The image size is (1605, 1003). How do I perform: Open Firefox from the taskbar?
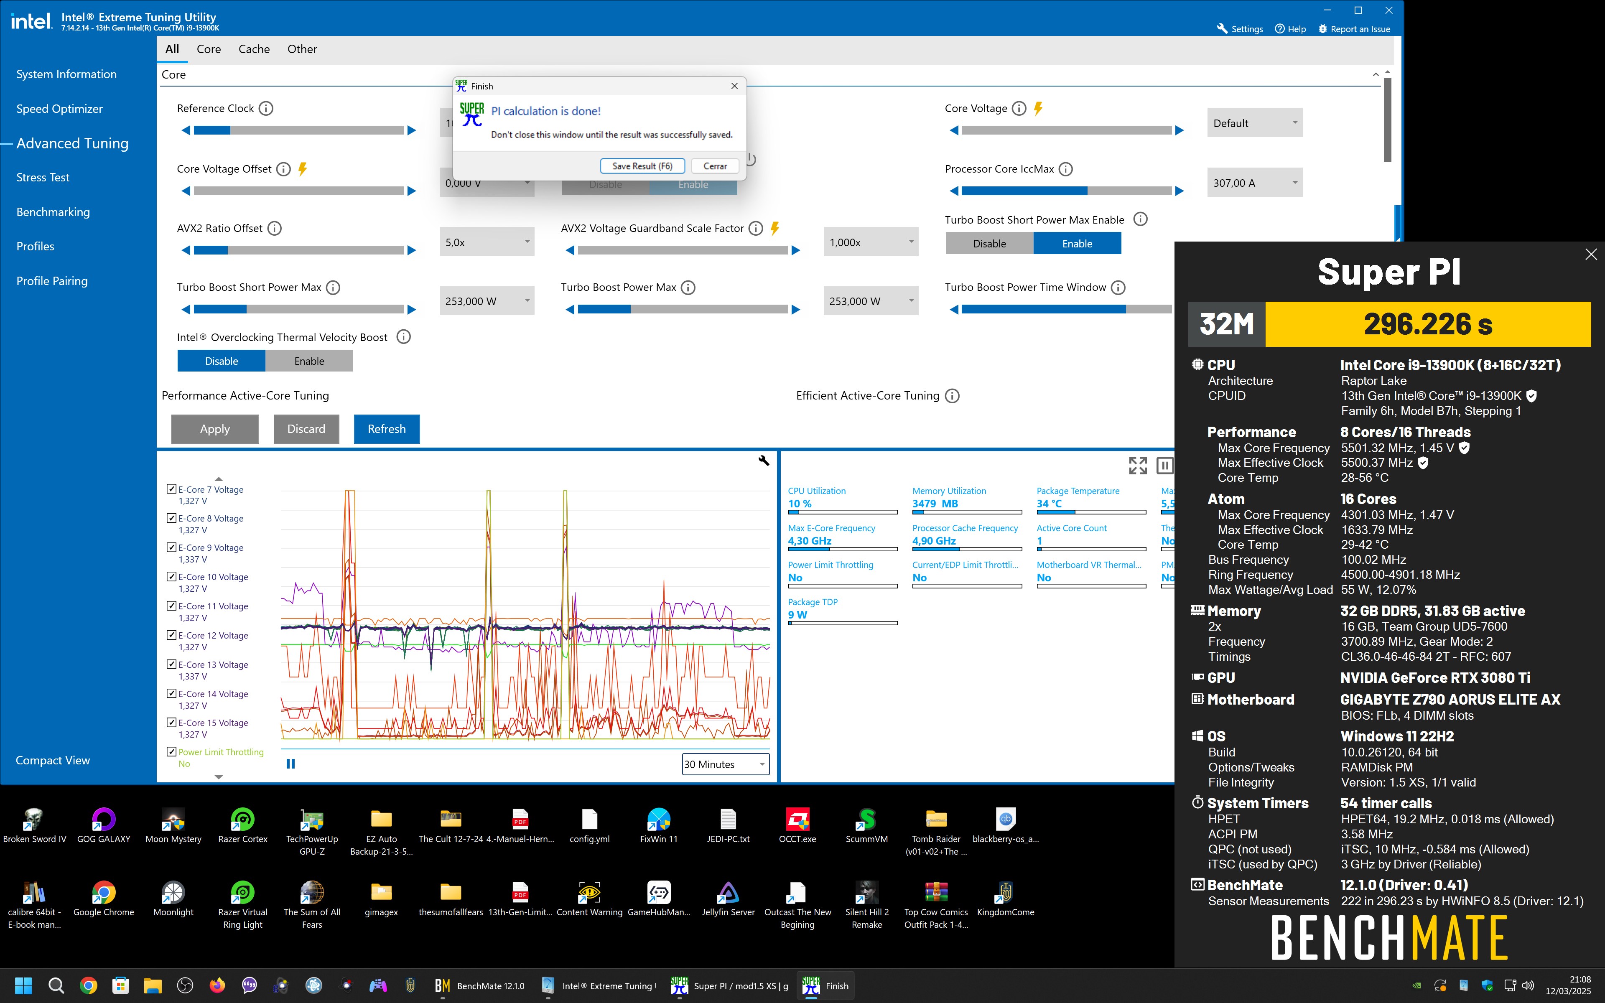(x=217, y=986)
